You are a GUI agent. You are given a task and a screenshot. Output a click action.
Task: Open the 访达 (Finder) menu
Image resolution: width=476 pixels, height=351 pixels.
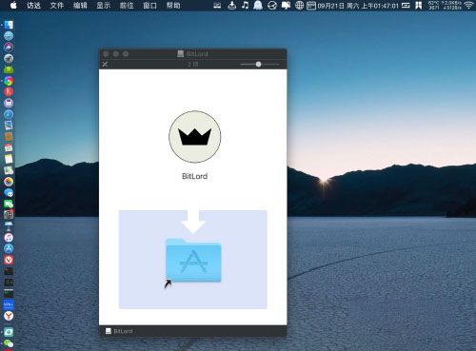[x=33, y=6]
